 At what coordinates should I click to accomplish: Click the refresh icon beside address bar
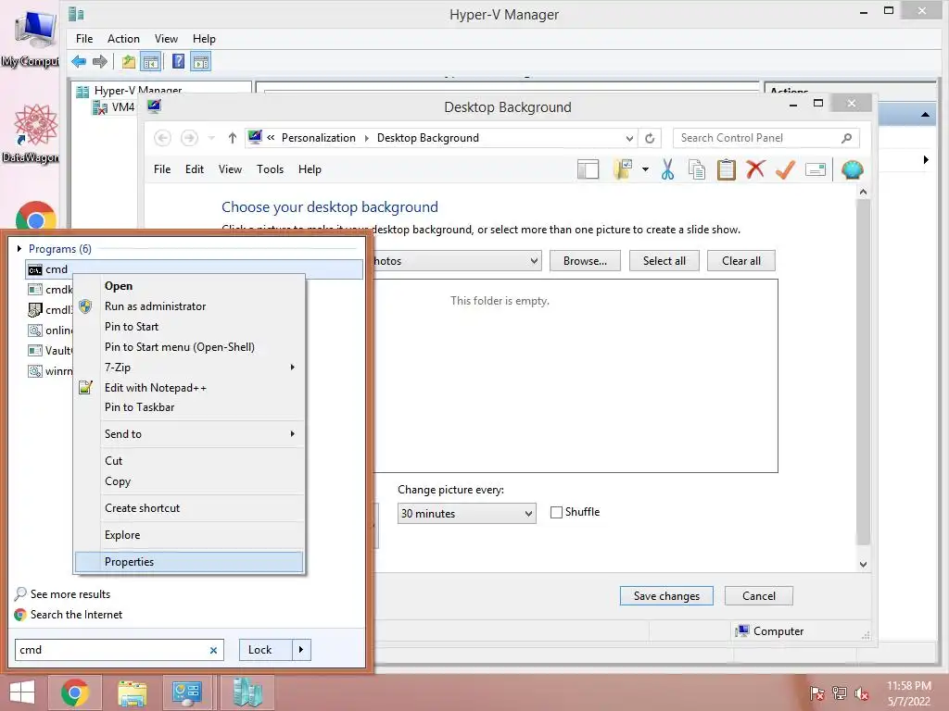coord(650,138)
